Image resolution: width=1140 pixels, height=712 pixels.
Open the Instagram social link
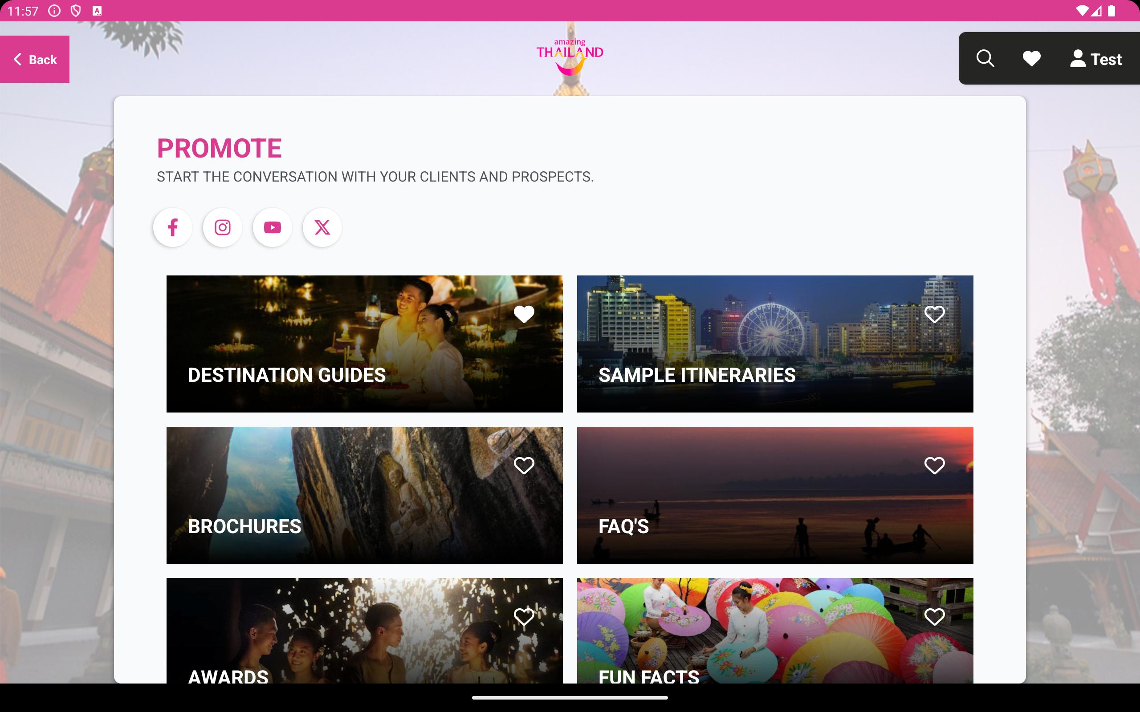coord(222,227)
